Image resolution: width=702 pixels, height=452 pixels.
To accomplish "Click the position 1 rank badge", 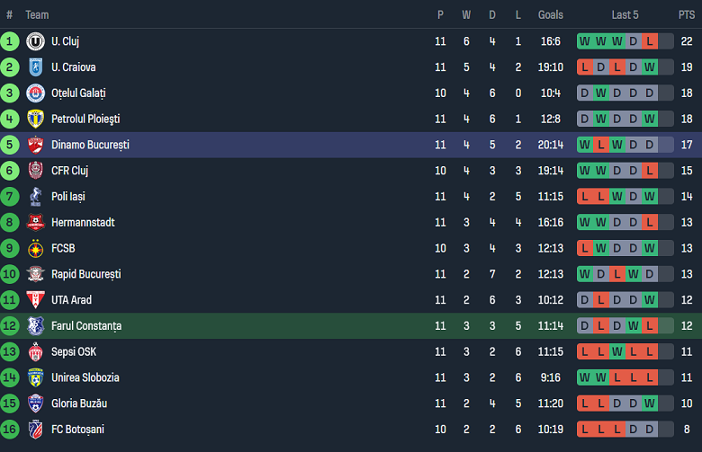I will [10, 41].
